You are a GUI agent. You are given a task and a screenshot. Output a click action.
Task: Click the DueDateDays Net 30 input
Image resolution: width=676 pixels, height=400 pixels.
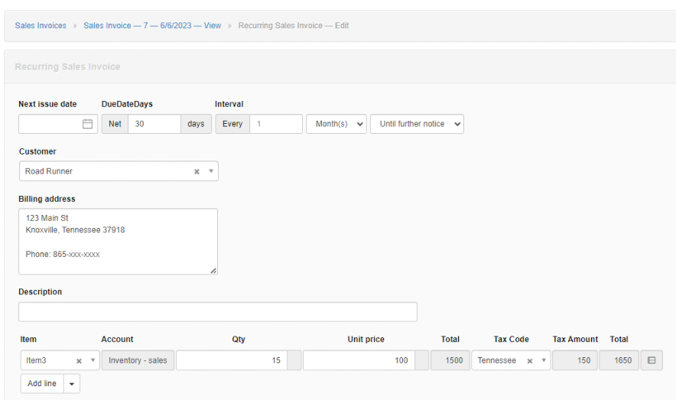click(154, 124)
